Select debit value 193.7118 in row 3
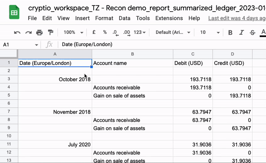 tap(193, 79)
